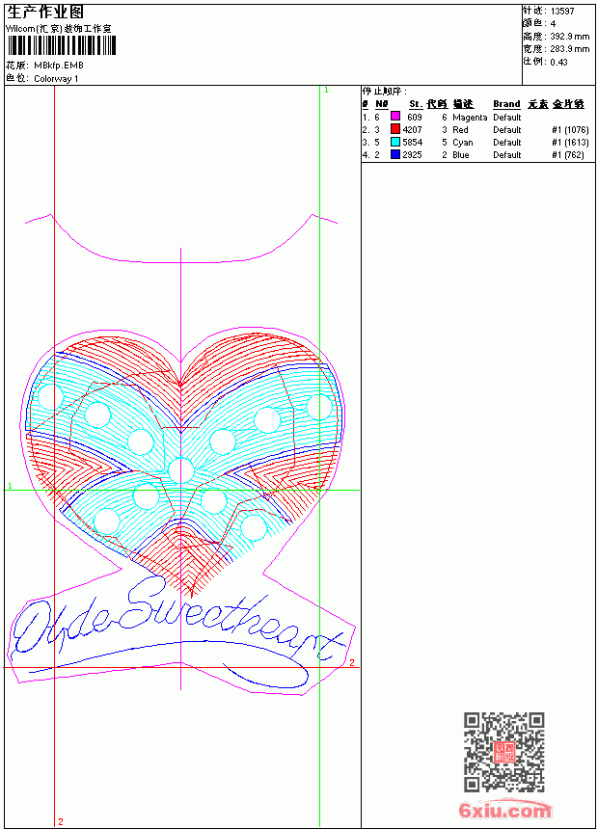
Task: Click the N# column header
Action: coord(382,104)
